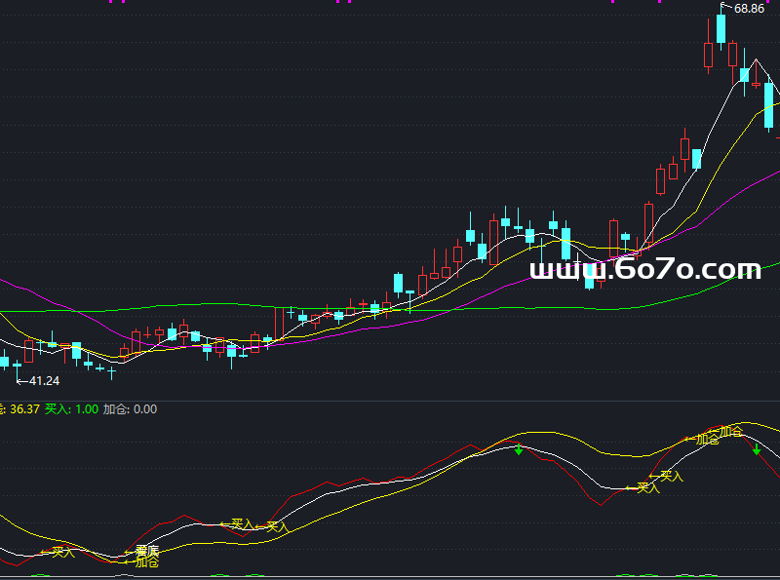Click the 看底 bottom signal marker
The height and width of the screenshot is (580, 780).
[146, 551]
